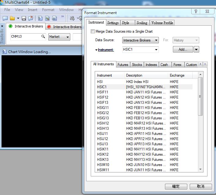This screenshot has height=195, width=216.
Task: Click the instrument list scroll down arrow
Action: click(x=200, y=169)
